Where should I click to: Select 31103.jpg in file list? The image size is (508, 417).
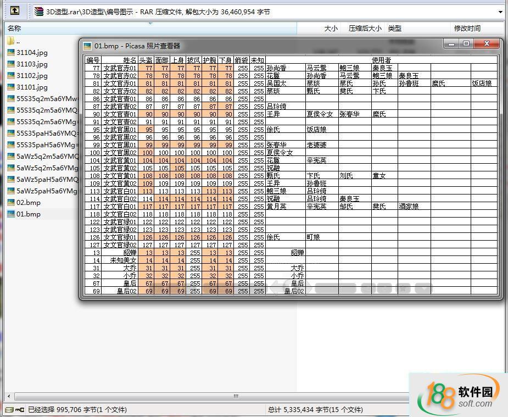(32, 64)
